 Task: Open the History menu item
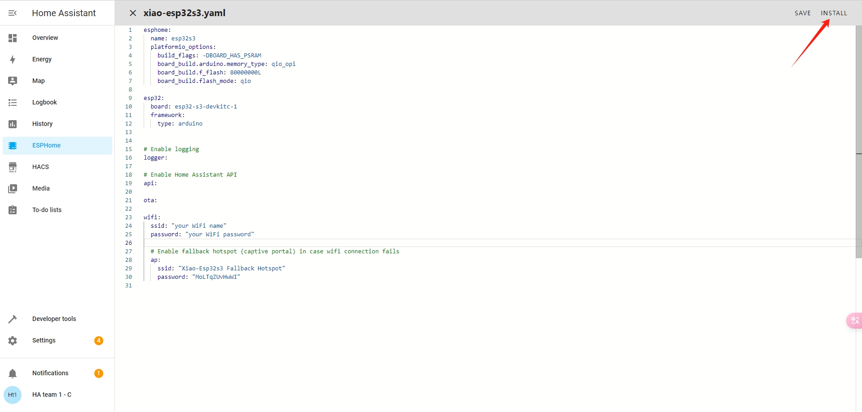tap(57, 124)
